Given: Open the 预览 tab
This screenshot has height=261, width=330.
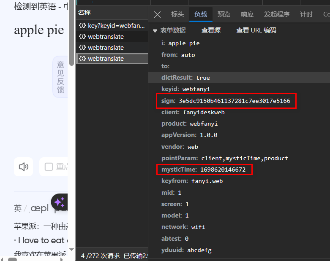Looking at the screenshot, I should [x=224, y=14].
